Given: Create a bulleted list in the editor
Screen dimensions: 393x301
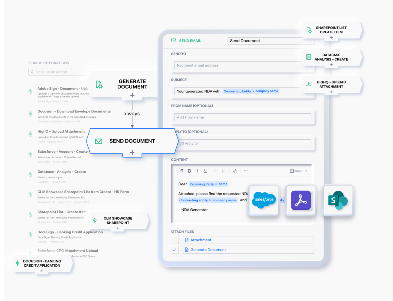Looking at the screenshot, I should [216, 171].
